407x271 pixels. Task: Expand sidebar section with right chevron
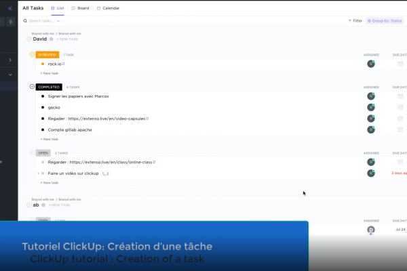click(x=10, y=60)
